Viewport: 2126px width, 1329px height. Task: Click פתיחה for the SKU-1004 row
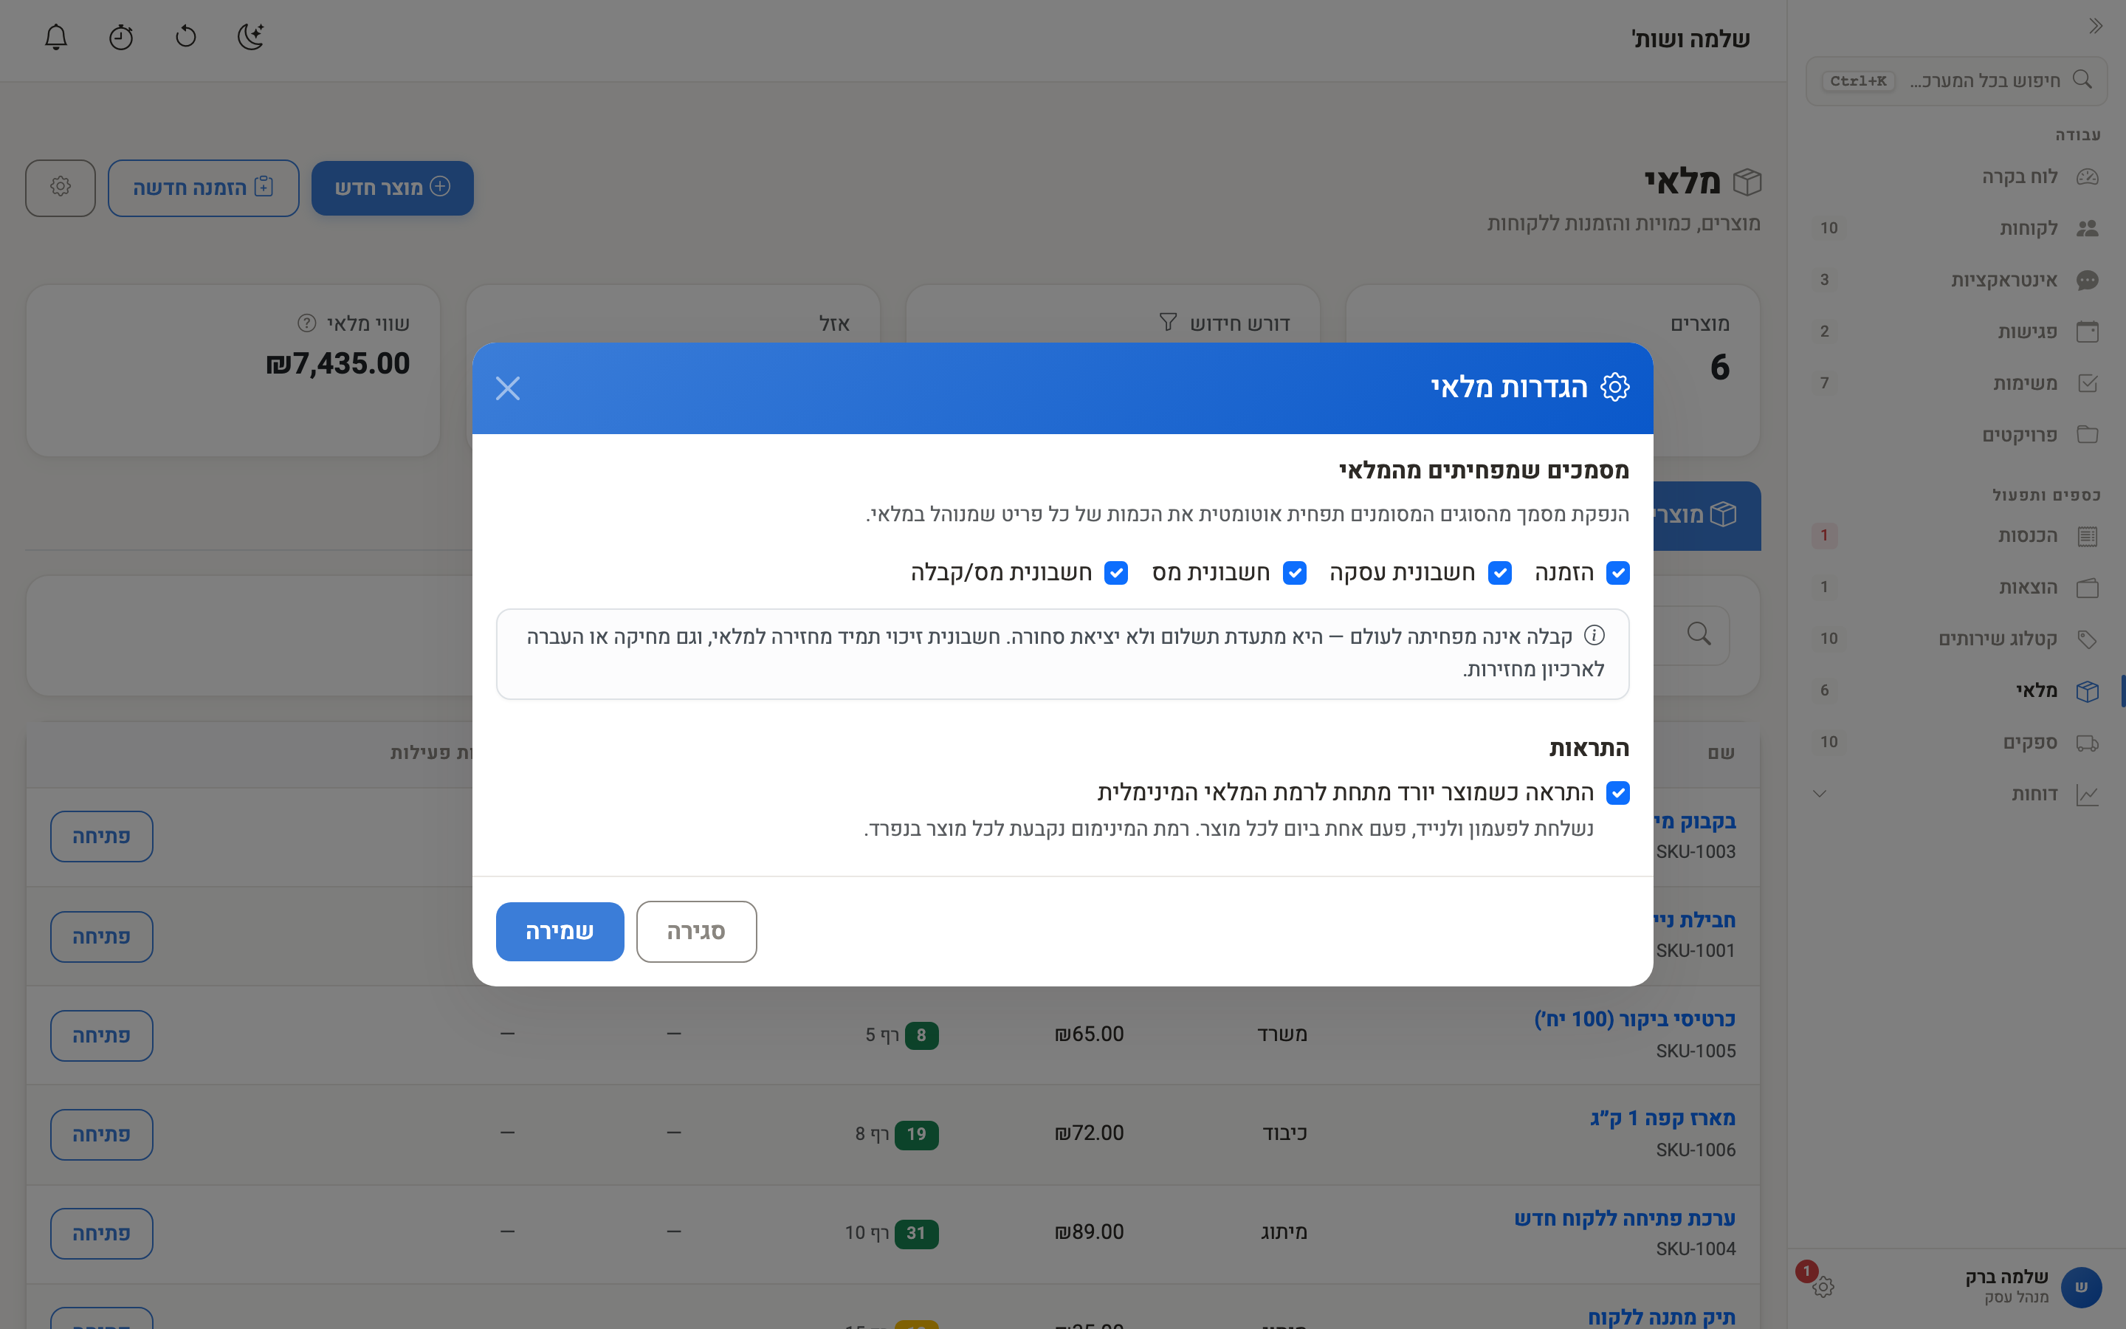tap(102, 1233)
